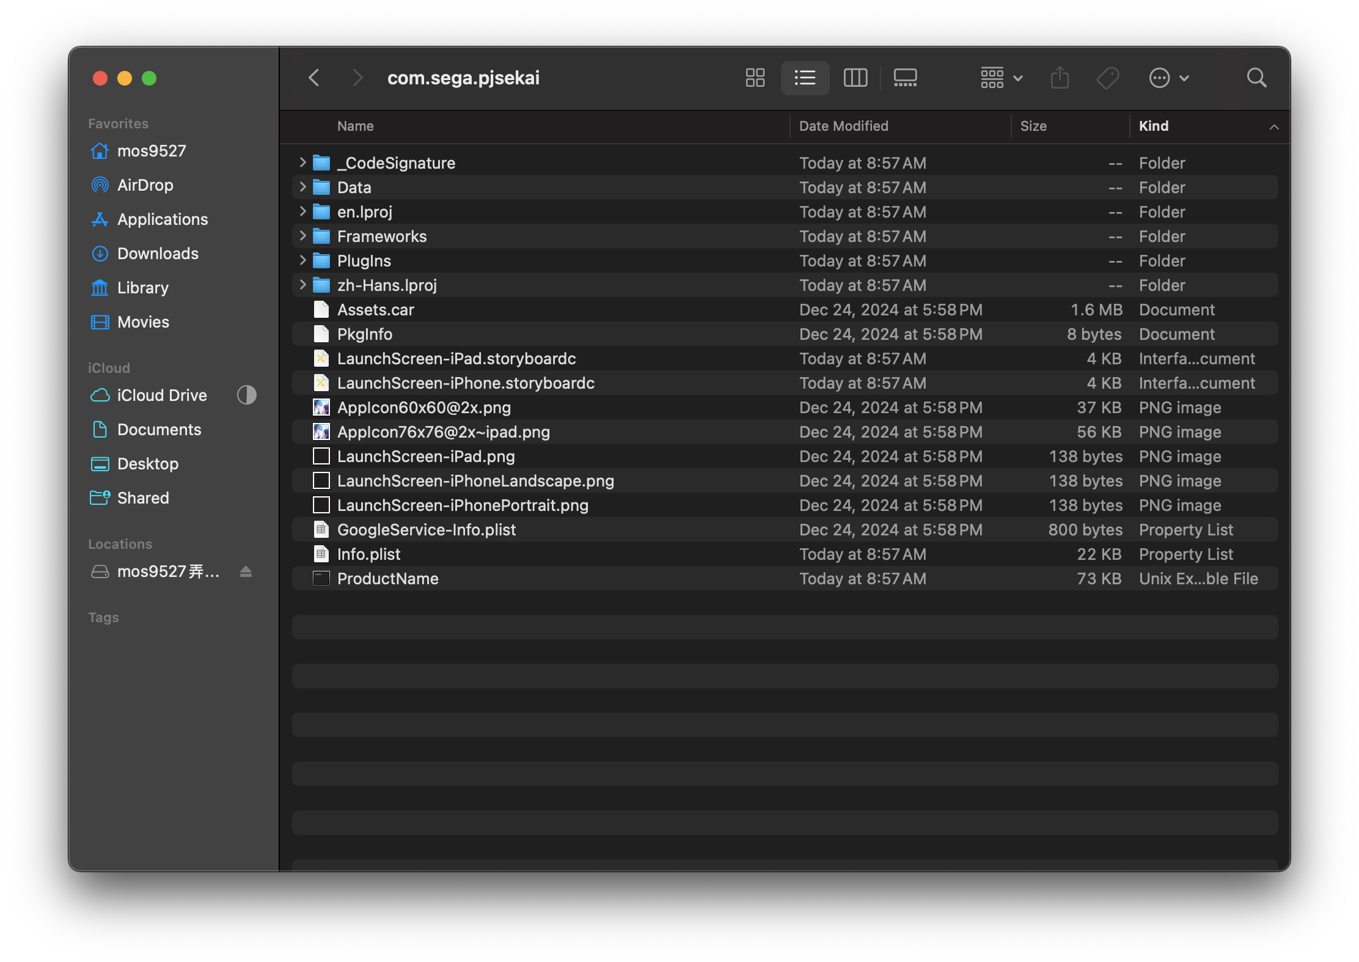Viewport: 1359px width, 962px height.
Task: Open the Group By dropdown
Action: 1002,78
